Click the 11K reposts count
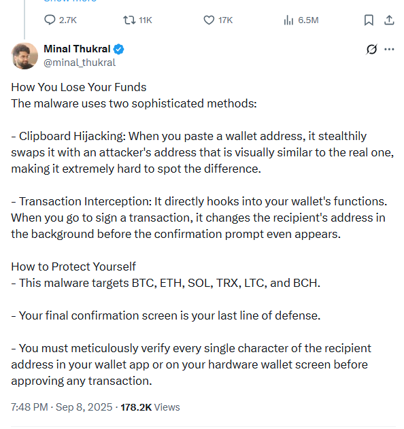Image resolution: width=404 pixels, height=429 pixels. pyautogui.click(x=145, y=20)
